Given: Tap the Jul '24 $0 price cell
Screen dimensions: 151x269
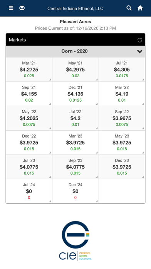Looking at the screenshot, I should 29,191.
